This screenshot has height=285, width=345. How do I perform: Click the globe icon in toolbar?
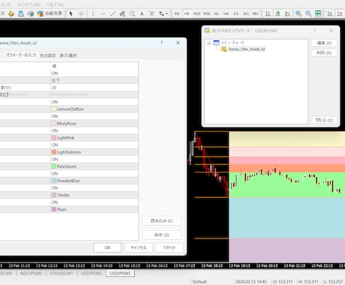pyautogui.click(x=31, y=13)
